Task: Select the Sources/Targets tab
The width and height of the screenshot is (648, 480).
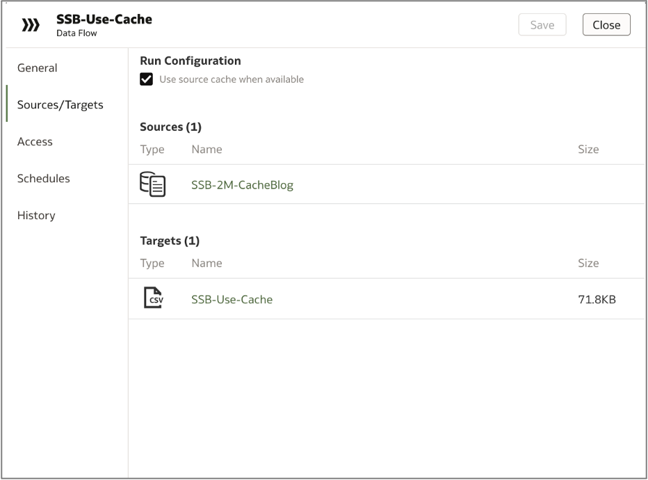Action: click(x=60, y=104)
